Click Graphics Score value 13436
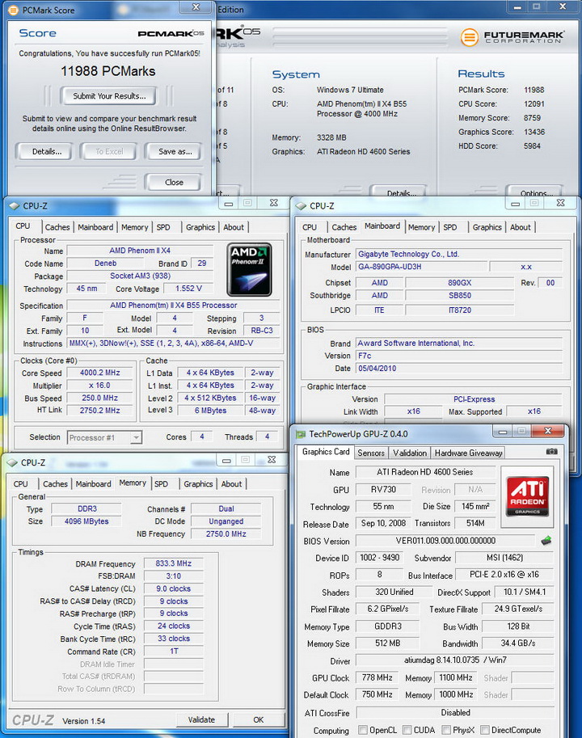This screenshot has height=738, width=582. coord(534,133)
